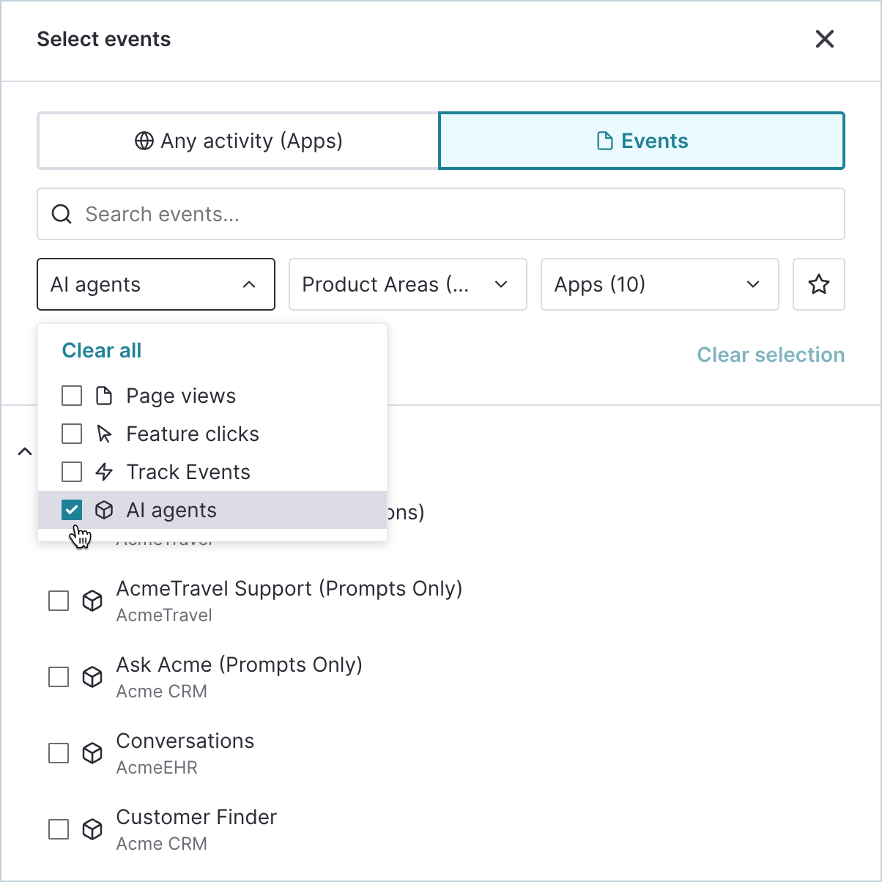This screenshot has height=882, width=882.
Task: Collapse the AI agents type dropdown
Action: [156, 284]
